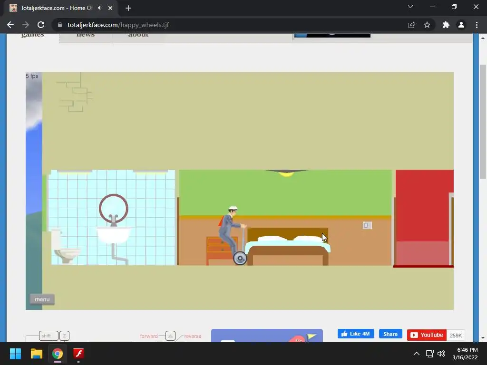Click the banner ad below the game
Viewport: 487px width, 365px height.
click(x=267, y=336)
